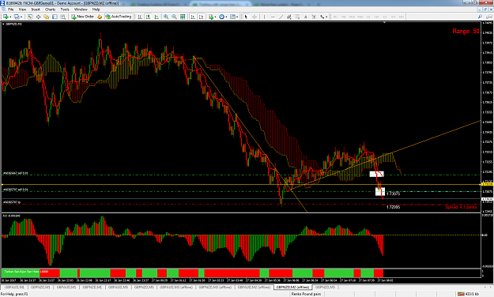Show the Market Watch panel
494x297 pixels.
pyautogui.click(x=30, y=17)
